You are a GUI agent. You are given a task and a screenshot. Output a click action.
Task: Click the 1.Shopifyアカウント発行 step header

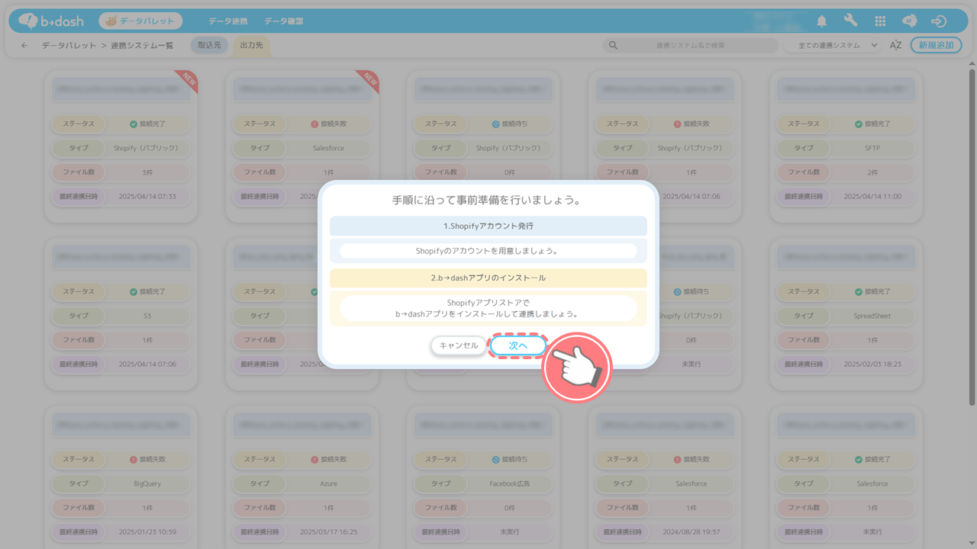(488, 226)
